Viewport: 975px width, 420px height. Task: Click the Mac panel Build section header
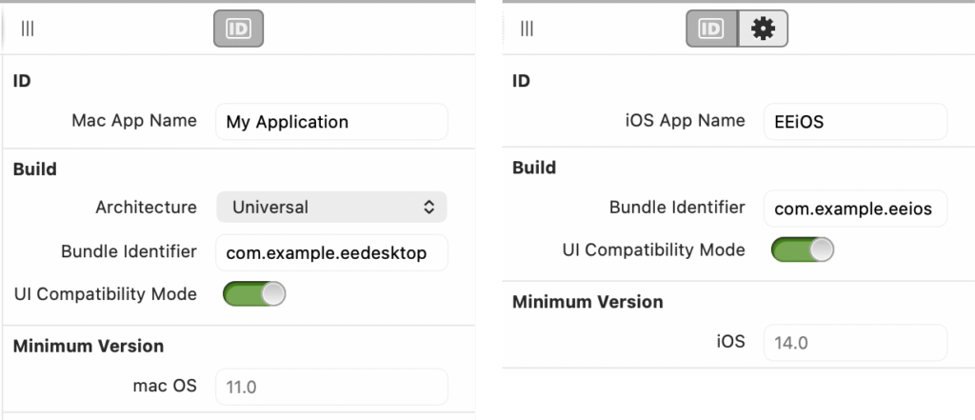point(35,170)
